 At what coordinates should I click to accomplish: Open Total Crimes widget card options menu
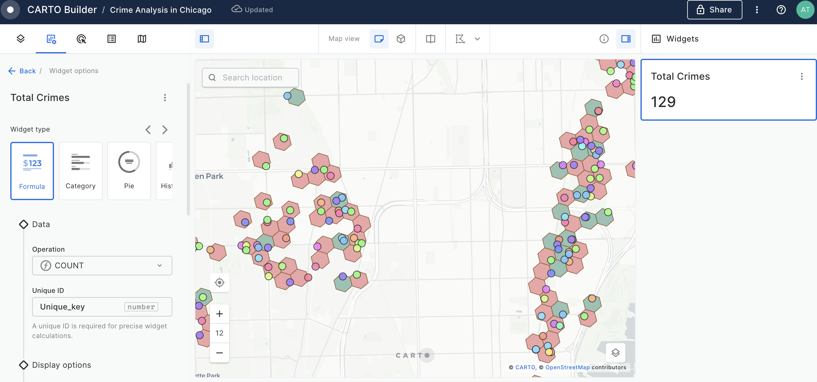pyautogui.click(x=802, y=76)
